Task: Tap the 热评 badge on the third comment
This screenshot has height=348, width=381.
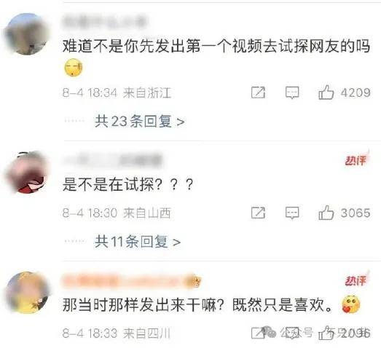Action: pos(356,280)
